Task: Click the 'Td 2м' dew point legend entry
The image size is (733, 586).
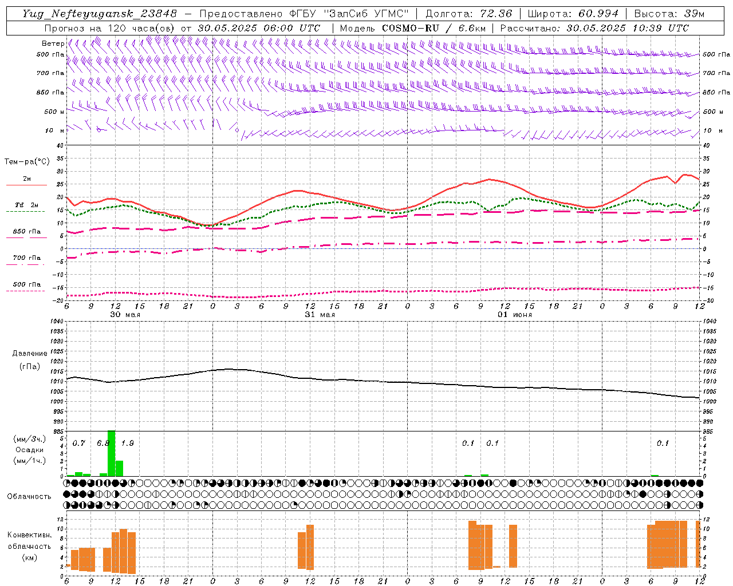Action: [x=27, y=205]
